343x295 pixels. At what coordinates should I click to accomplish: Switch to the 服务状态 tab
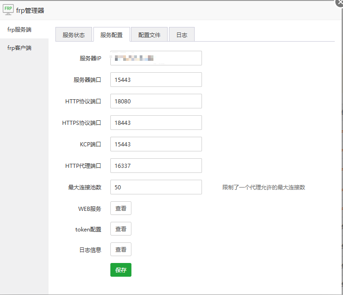coord(73,35)
